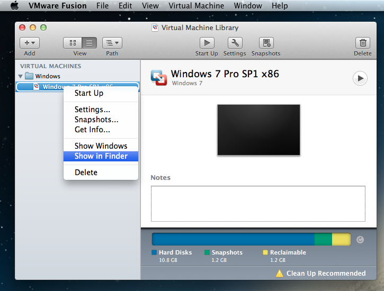Switch to icon grid view

click(72, 43)
